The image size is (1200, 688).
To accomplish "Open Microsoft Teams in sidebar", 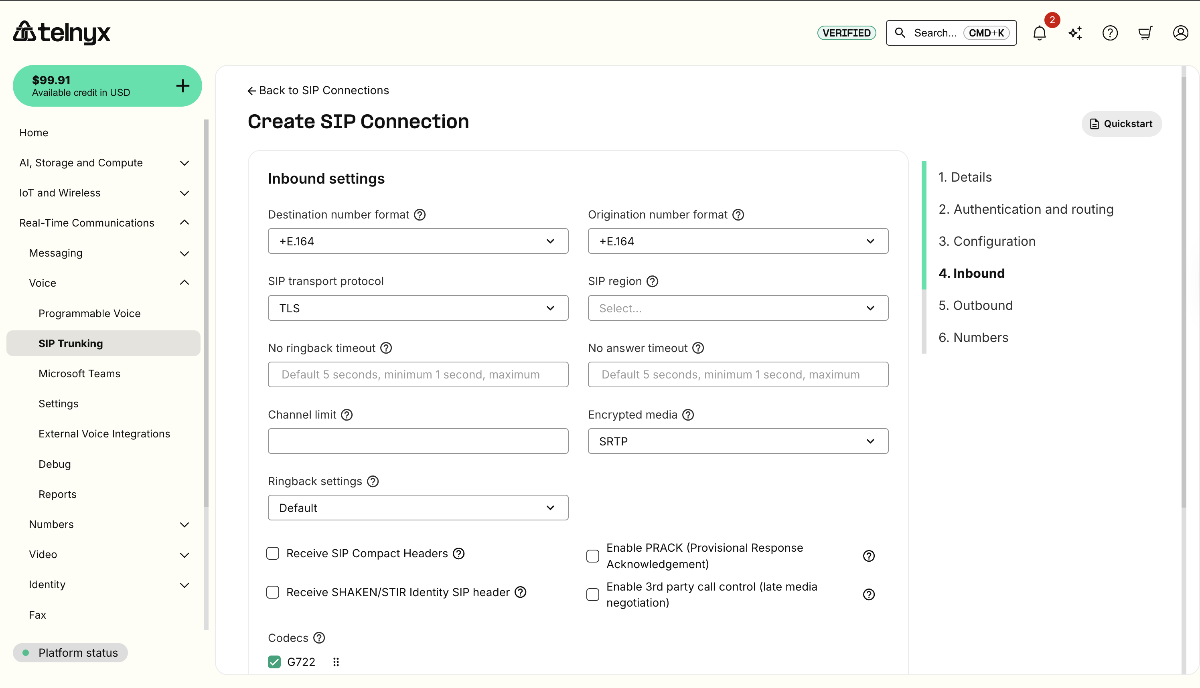I will 79,374.
